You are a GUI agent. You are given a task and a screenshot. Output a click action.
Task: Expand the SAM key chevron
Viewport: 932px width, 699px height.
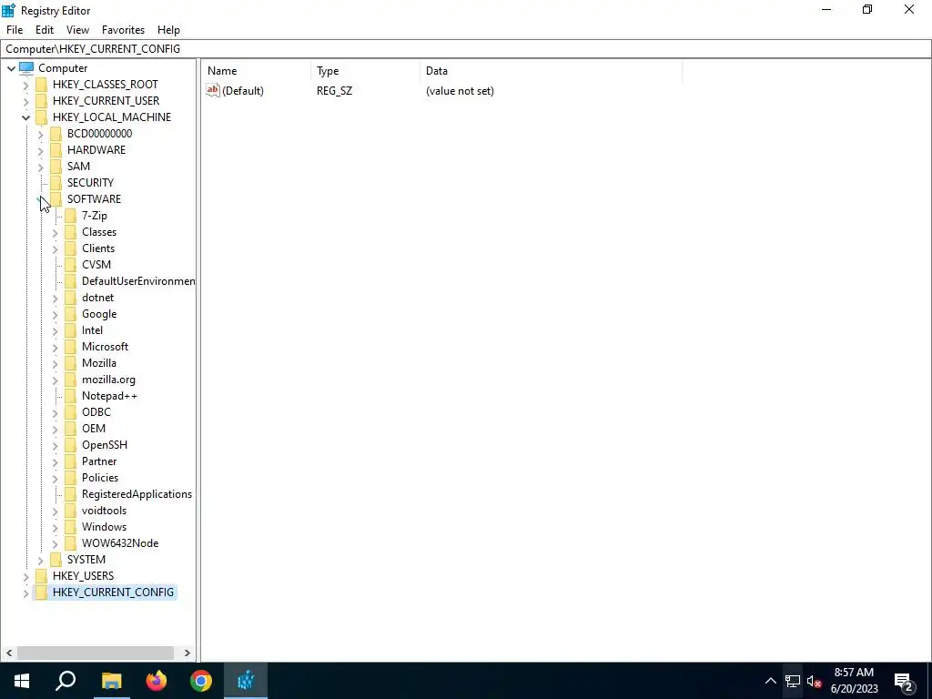40,167
